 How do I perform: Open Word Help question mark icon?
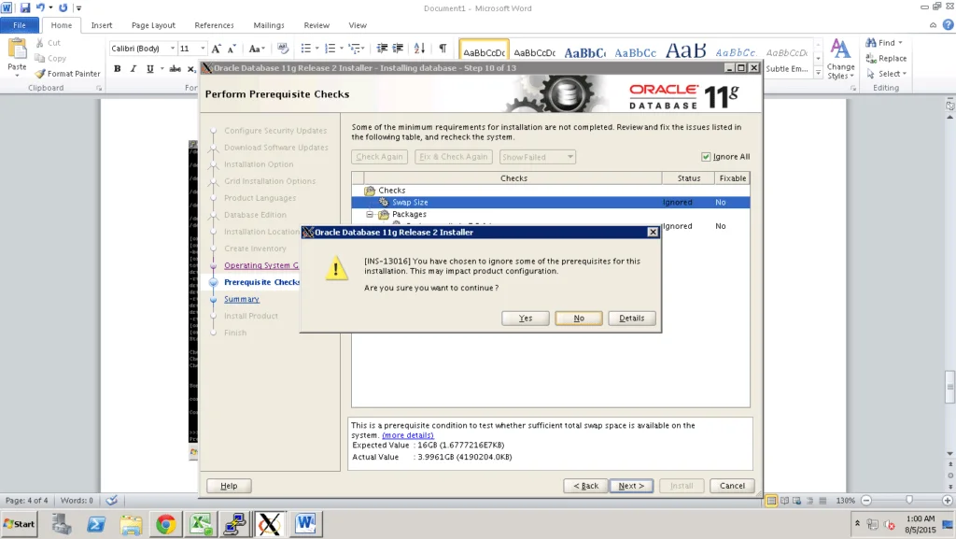pos(949,25)
